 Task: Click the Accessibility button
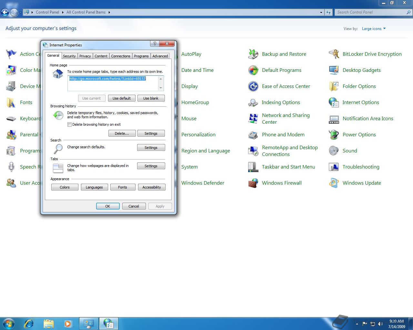pos(152,187)
